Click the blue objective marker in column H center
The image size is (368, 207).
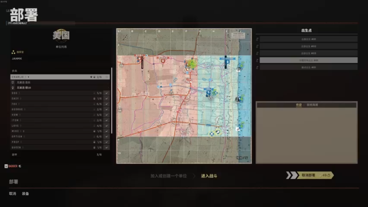click(208, 92)
